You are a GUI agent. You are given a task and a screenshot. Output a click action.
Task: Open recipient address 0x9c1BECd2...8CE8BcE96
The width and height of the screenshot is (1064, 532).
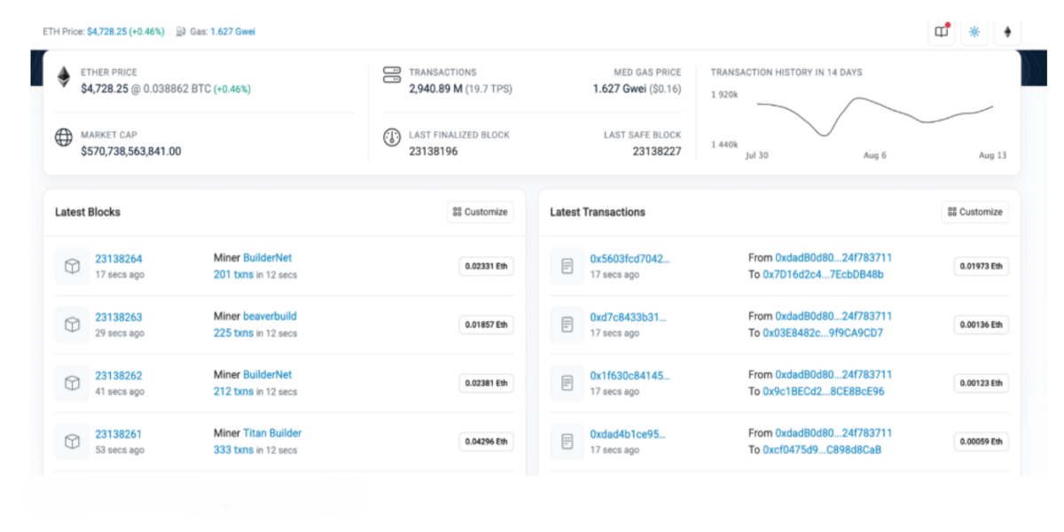click(823, 391)
